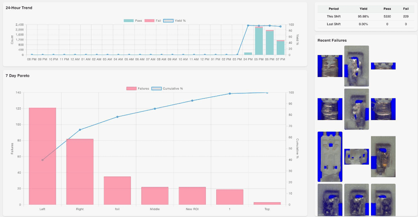Open the first Recent Failures thumbnail
418x217 pixels.
pyautogui.click(x=330, y=66)
